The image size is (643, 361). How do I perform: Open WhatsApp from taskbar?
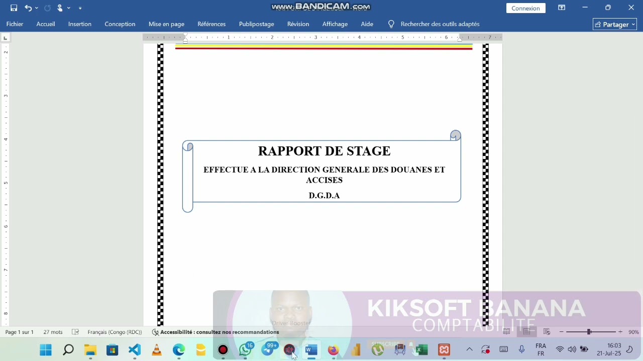245,349
